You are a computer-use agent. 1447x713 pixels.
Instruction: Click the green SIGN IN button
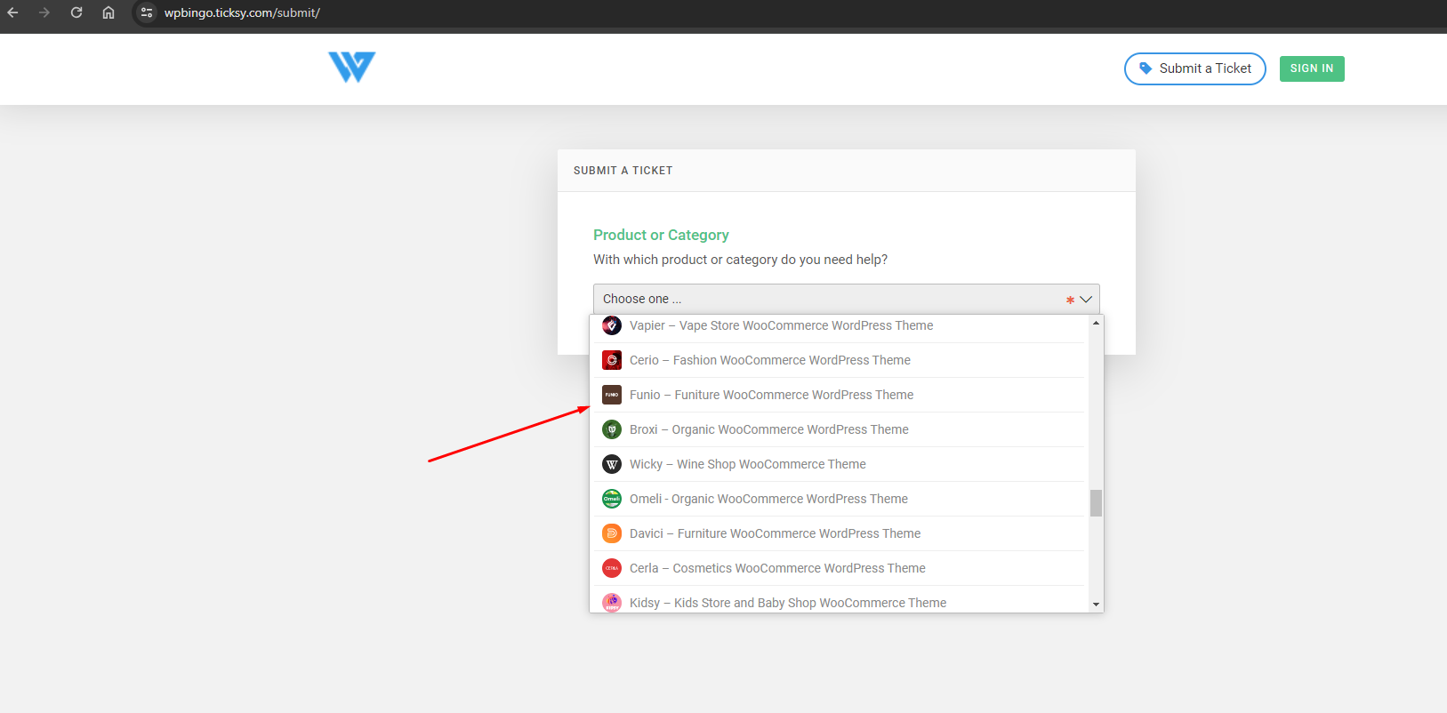click(1312, 68)
